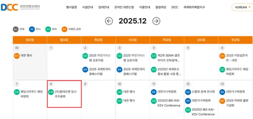Select the ALL 전체 filter icon
The width and height of the screenshot is (253, 119).
pyautogui.click(x=15, y=29)
